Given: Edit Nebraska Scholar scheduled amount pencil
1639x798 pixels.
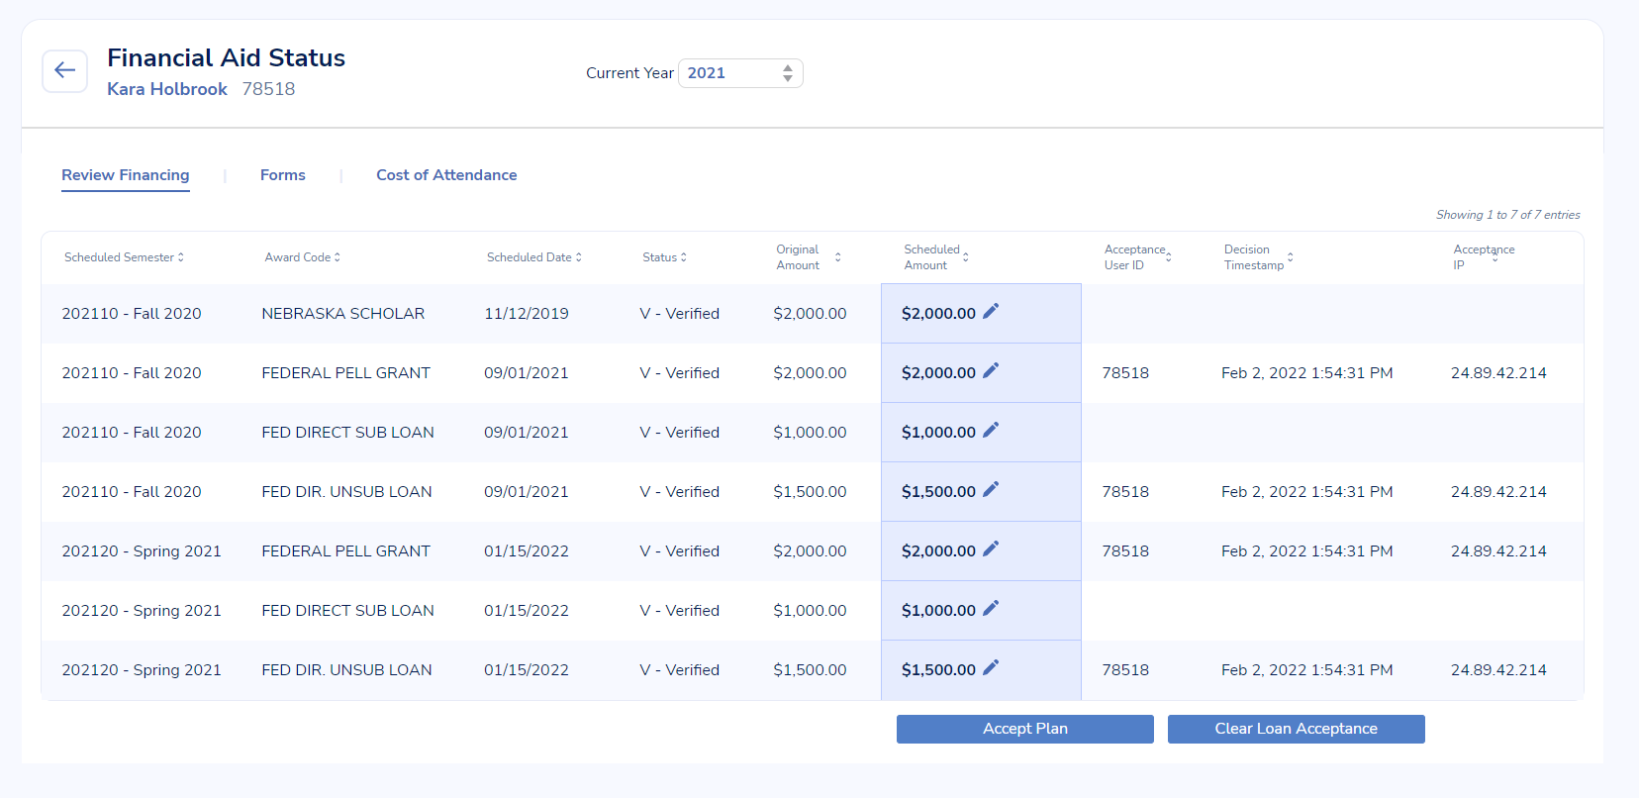Looking at the screenshot, I should (991, 312).
